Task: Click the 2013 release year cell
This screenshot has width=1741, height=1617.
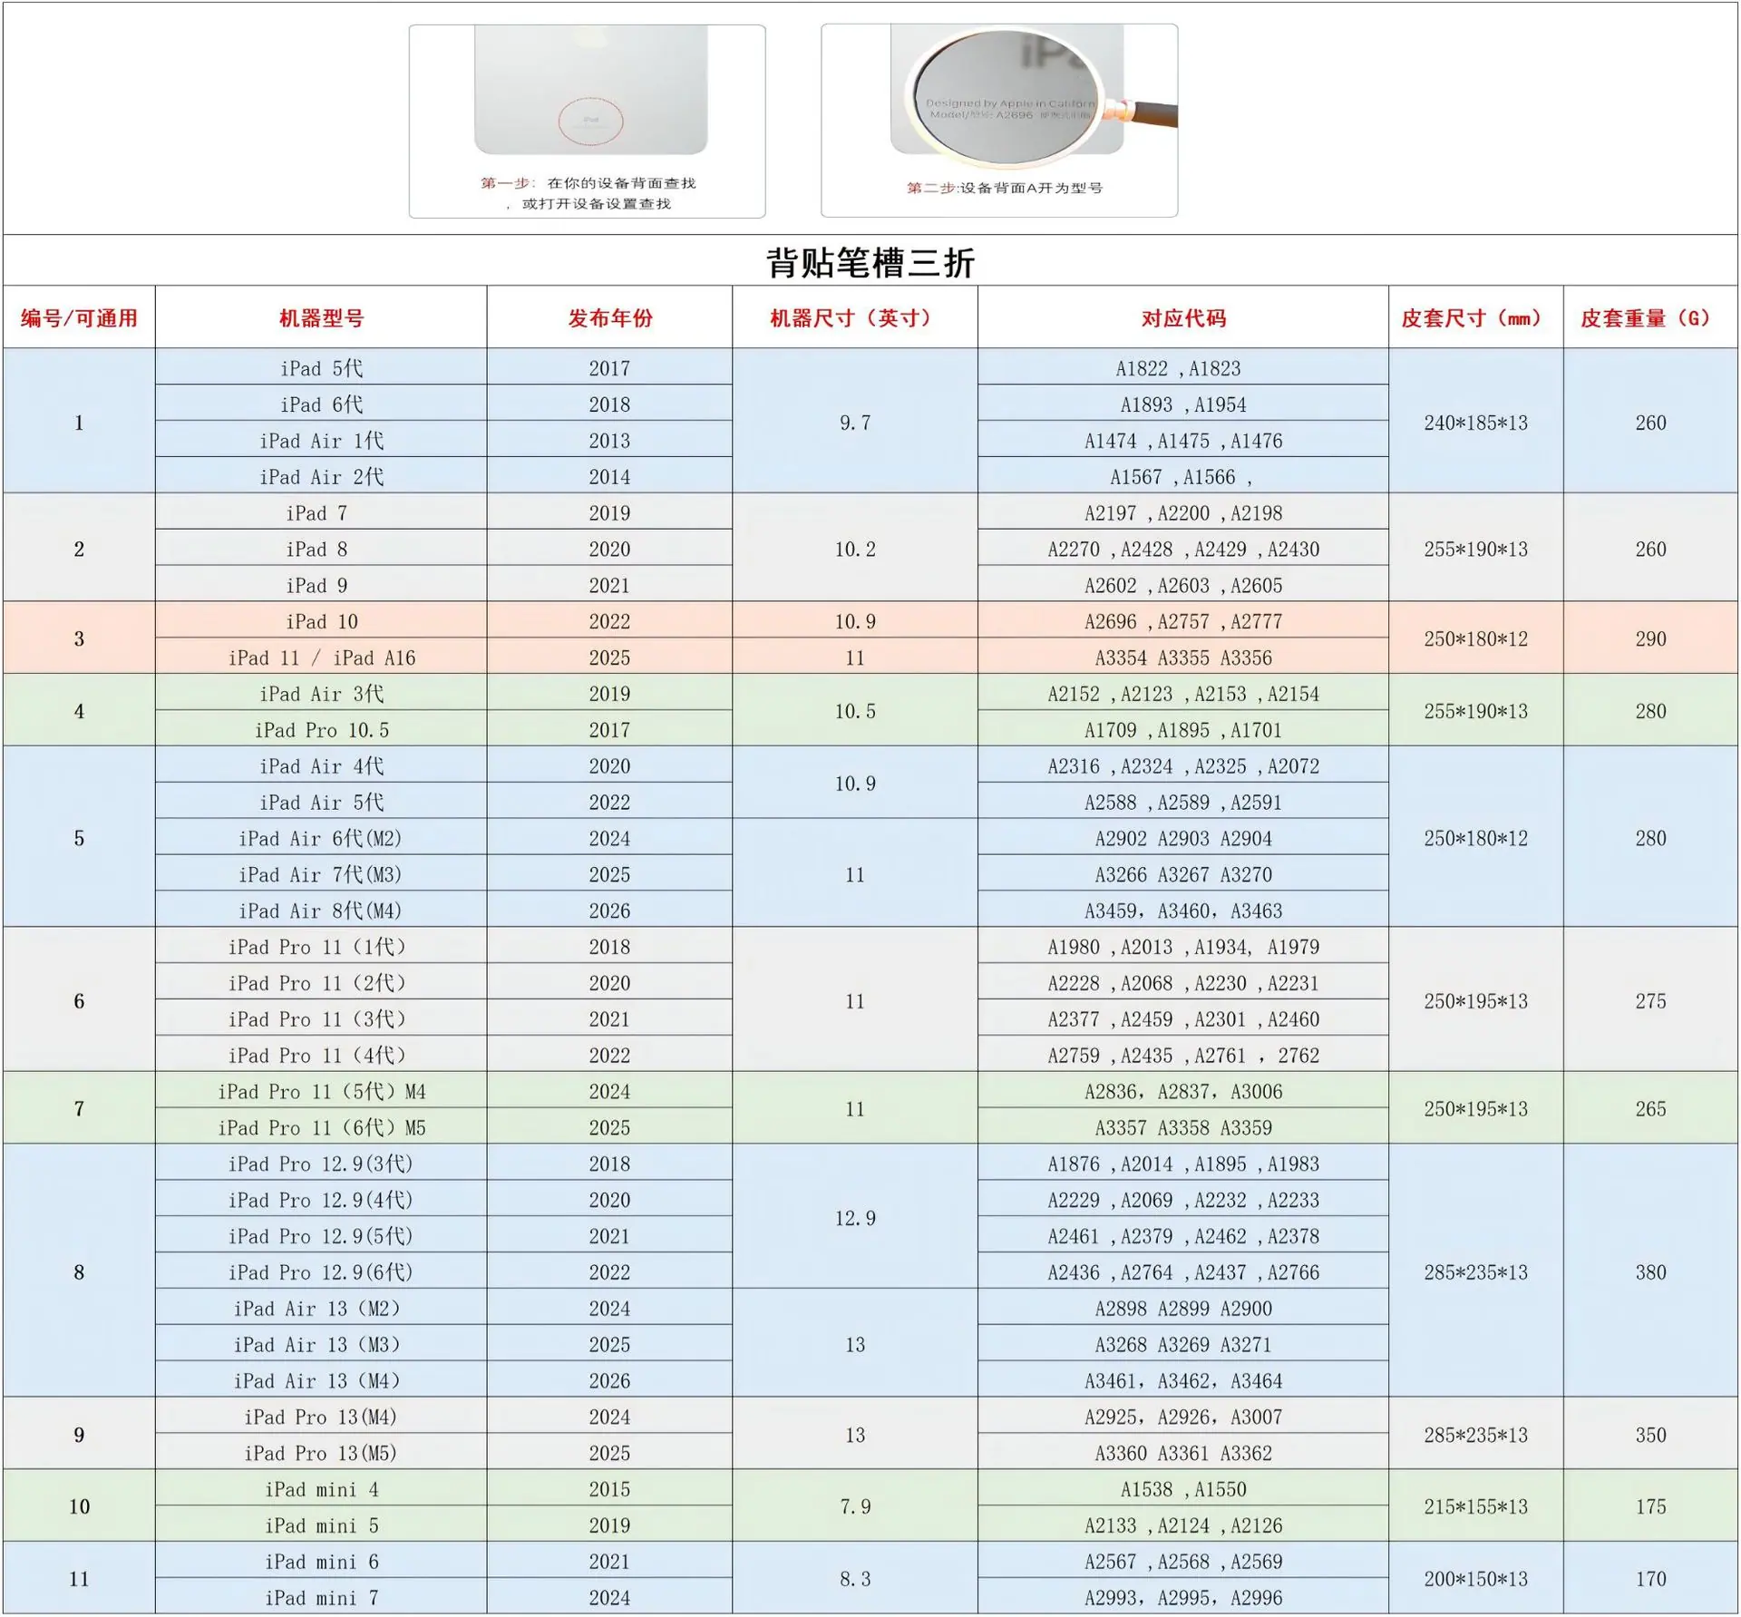Action: coord(609,441)
